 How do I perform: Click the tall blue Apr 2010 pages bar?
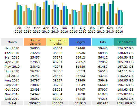coord(46,13)
